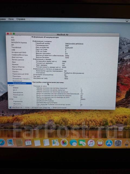
Task: Select Wi-Fi under Сеть
Action: (x=15, y=90)
